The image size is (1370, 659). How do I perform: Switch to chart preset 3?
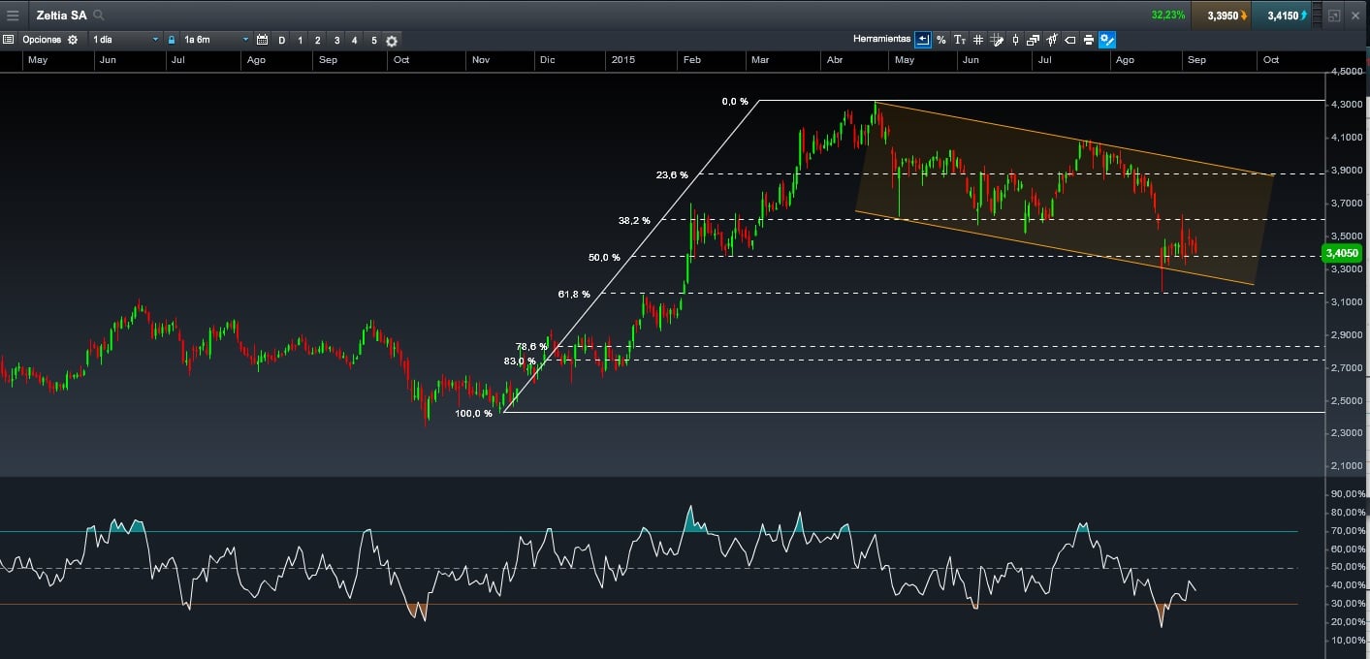point(336,40)
